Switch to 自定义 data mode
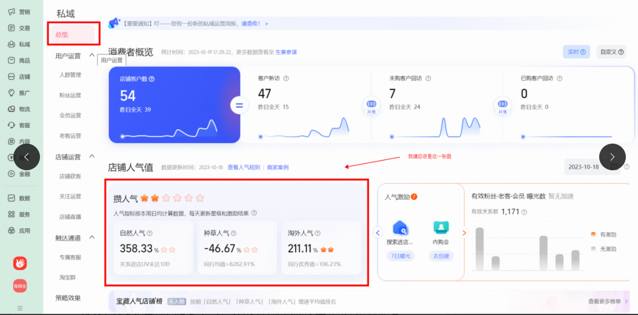The image size is (638, 315). pyautogui.click(x=612, y=52)
